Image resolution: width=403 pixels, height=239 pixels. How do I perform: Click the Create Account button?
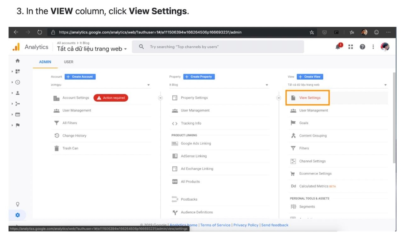(80, 77)
